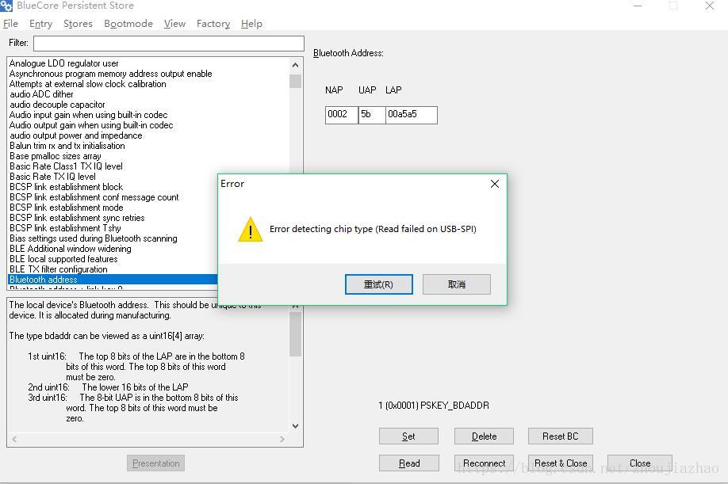The width and height of the screenshot is (728, 484).
Task: Select 'BLE local supported features' entry
Action: (x=63, y=259)
